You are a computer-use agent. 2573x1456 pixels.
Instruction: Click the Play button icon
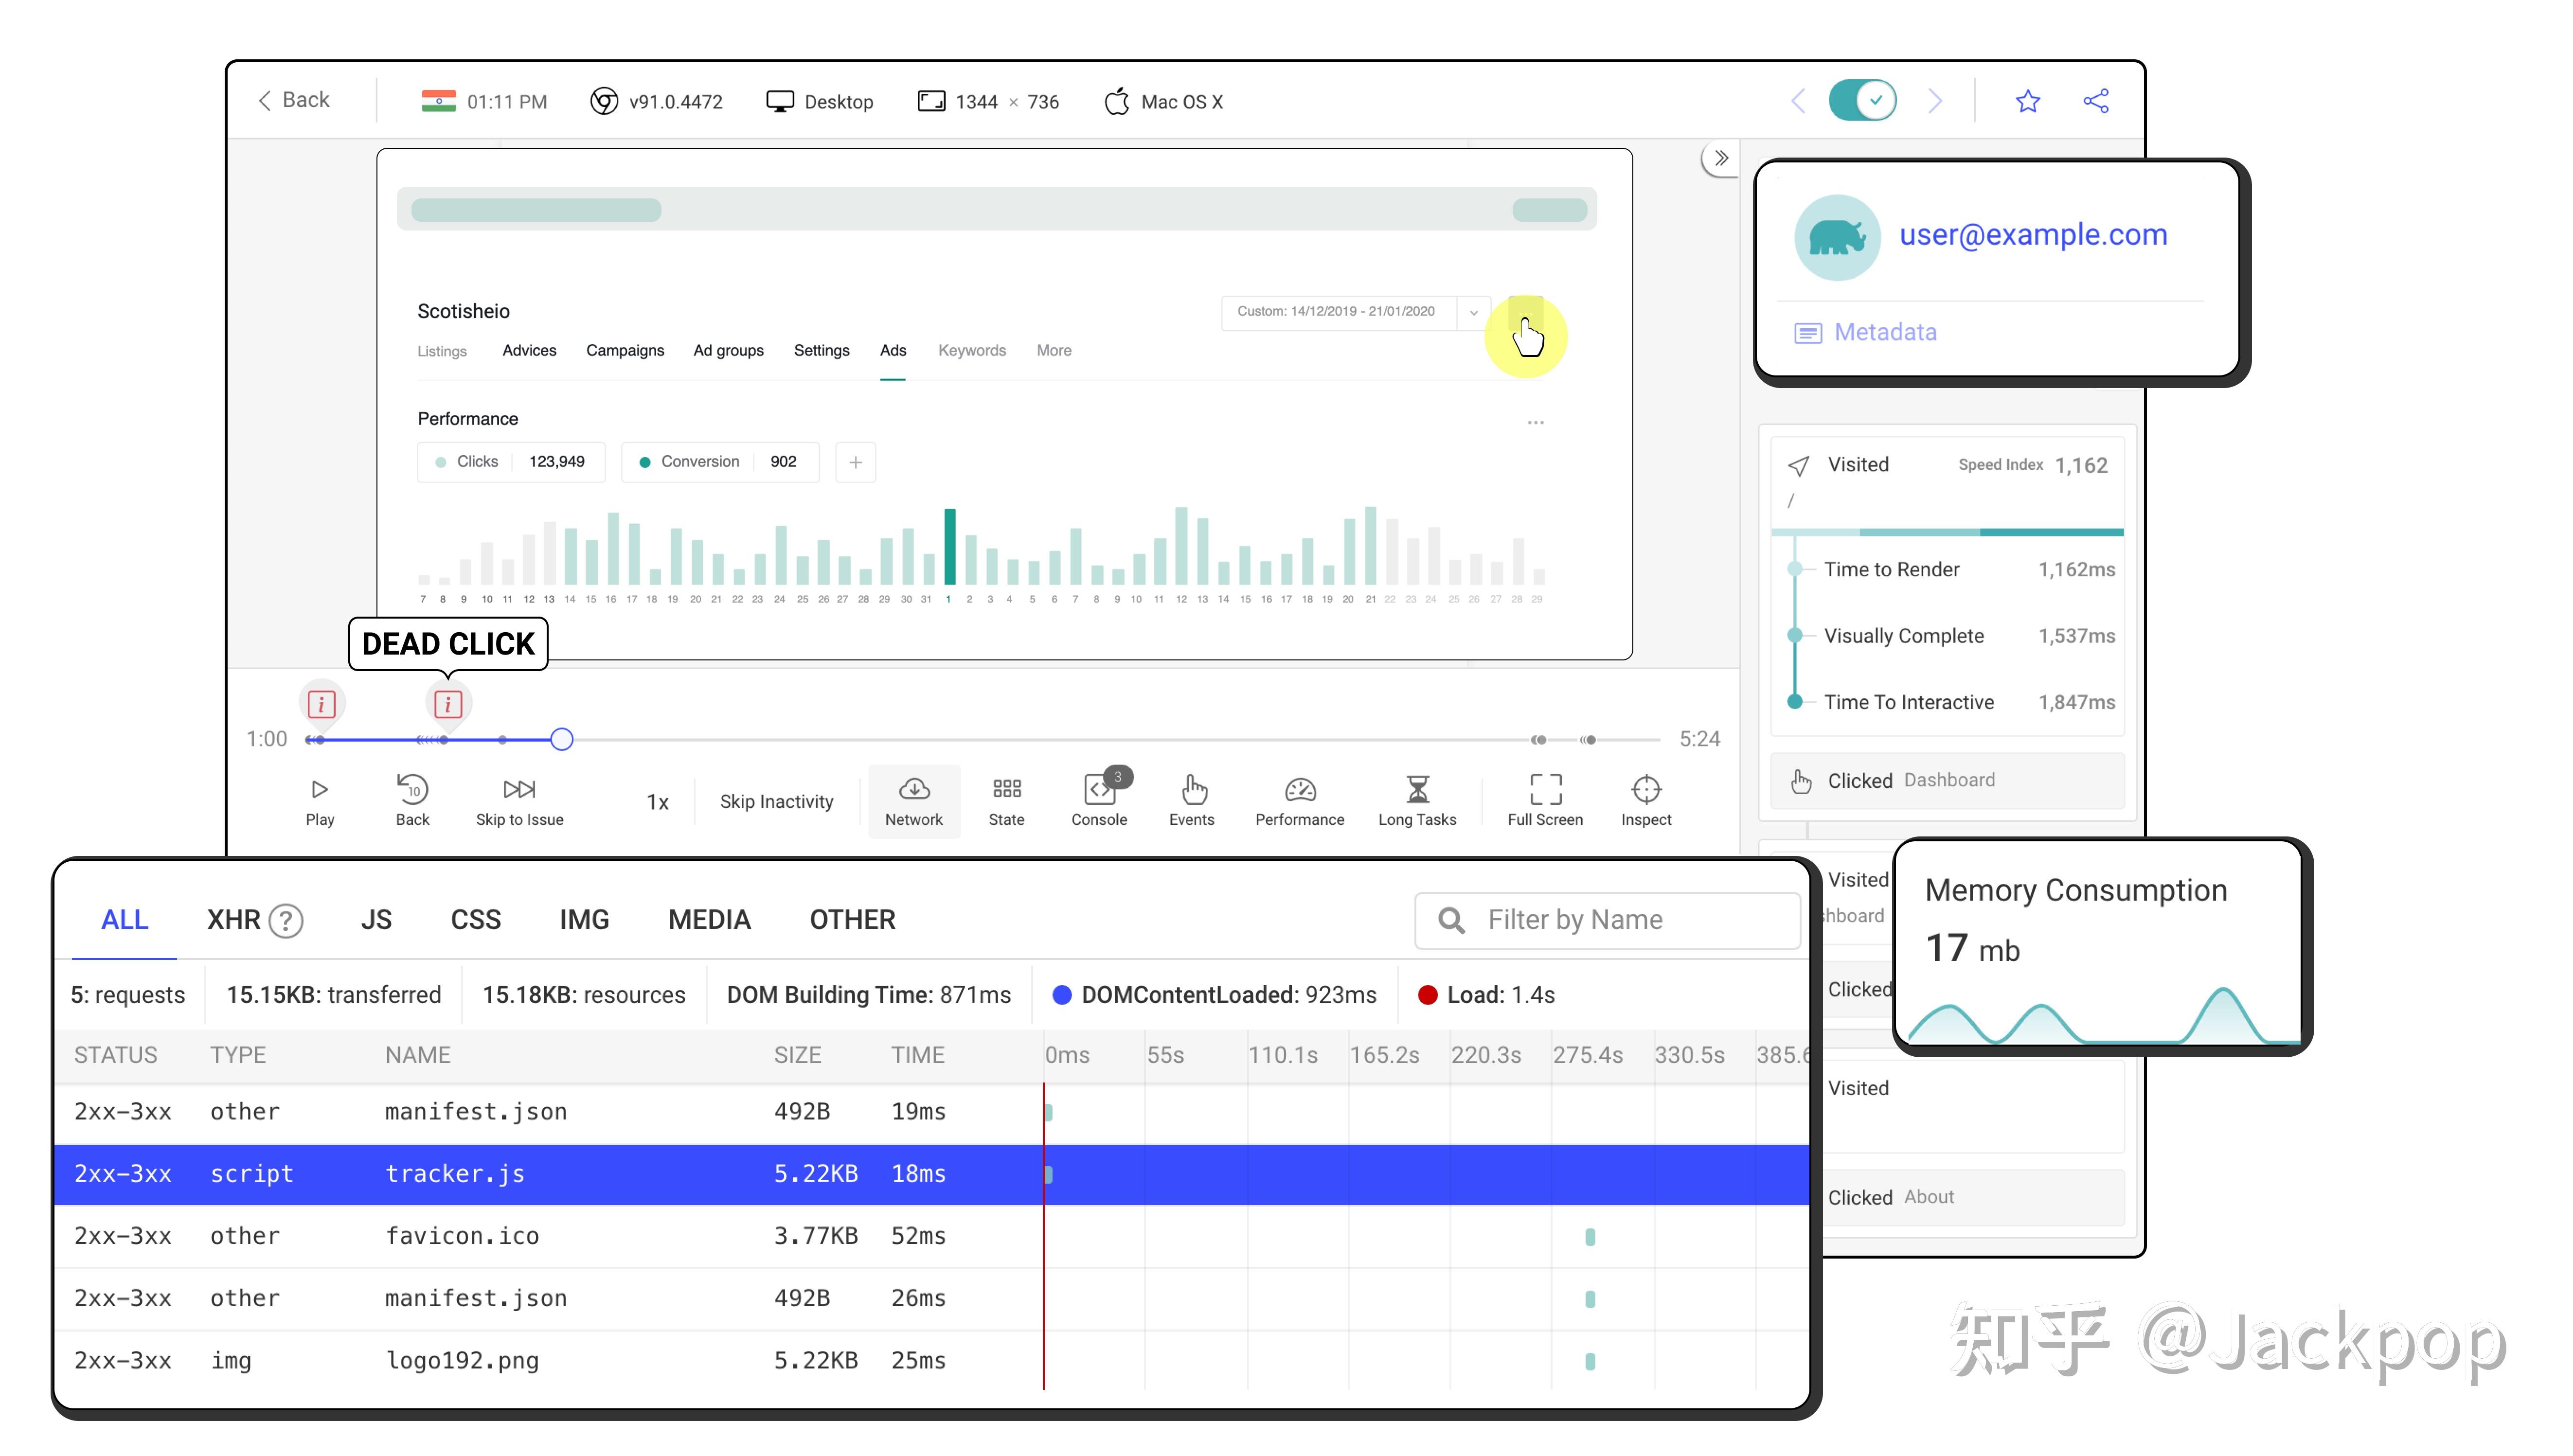coord(319,789)
